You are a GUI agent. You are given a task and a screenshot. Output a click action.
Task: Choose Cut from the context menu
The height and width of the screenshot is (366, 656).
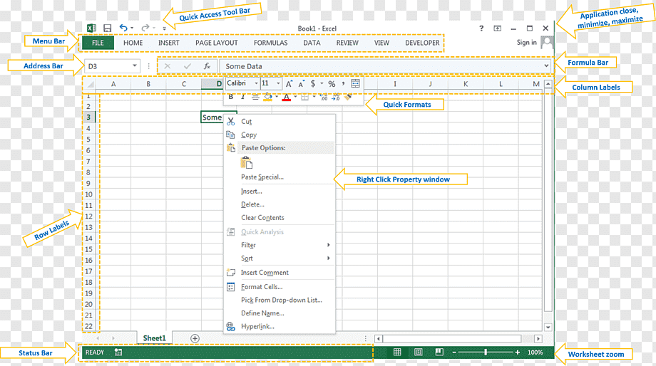247,122
